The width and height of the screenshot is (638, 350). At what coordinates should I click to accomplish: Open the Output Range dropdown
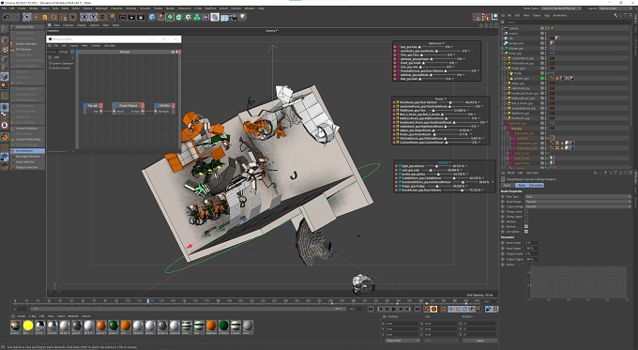tap(578, 206)
